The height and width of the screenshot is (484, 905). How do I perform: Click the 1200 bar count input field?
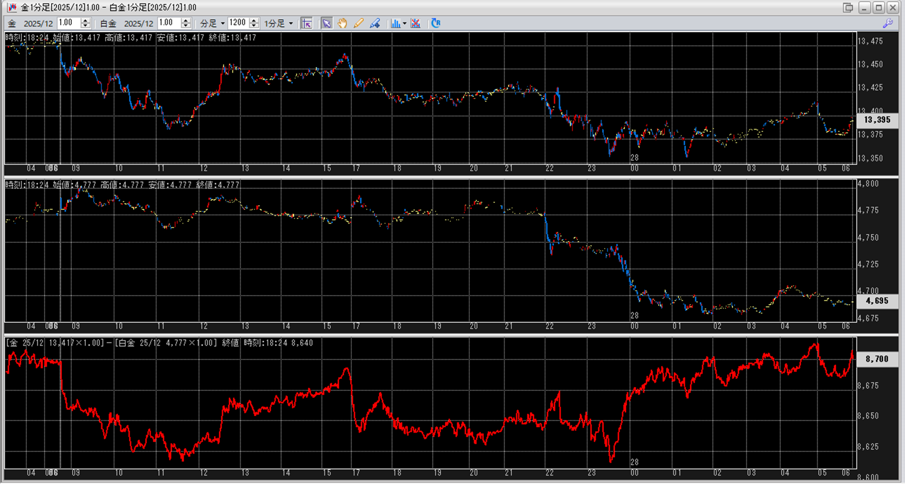(238, 23)
